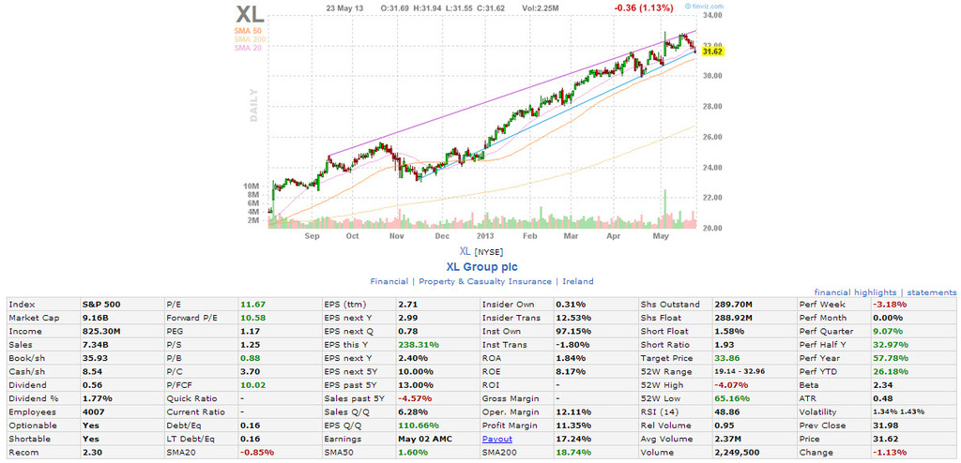Open the Ireland country link

[x=578, y=282]
